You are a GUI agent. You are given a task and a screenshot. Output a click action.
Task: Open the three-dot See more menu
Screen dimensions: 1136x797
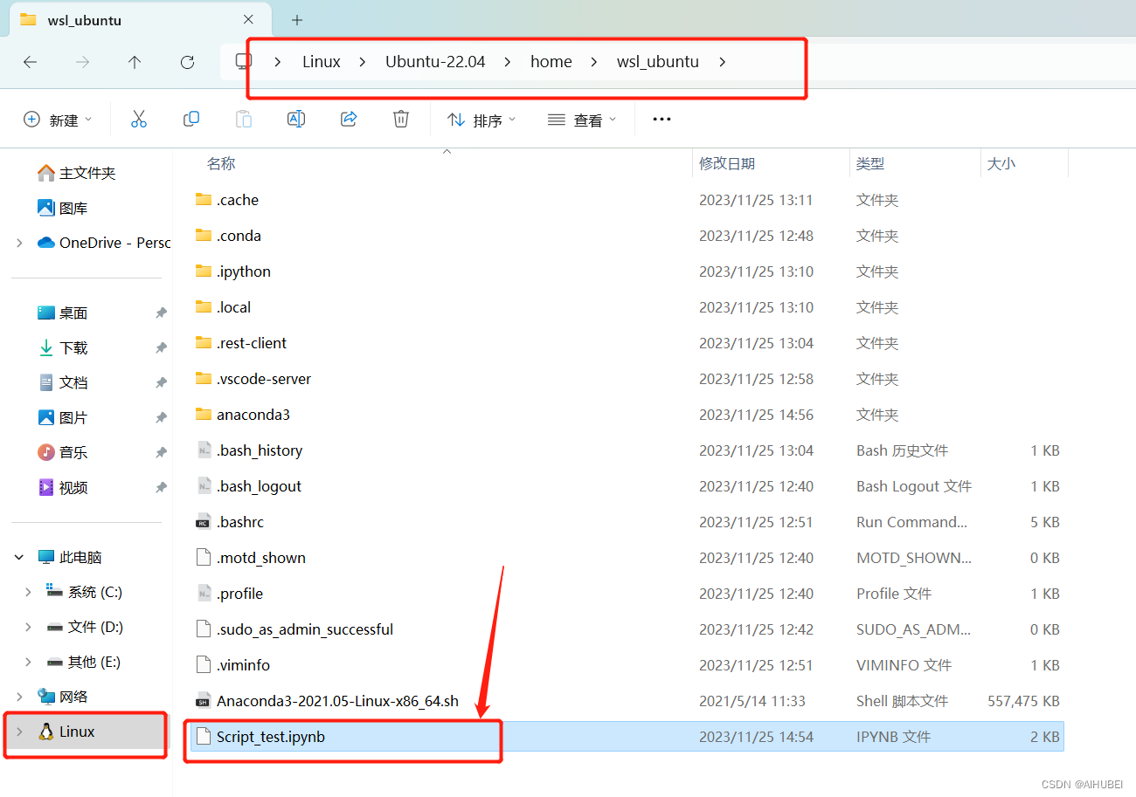point(662,120)
